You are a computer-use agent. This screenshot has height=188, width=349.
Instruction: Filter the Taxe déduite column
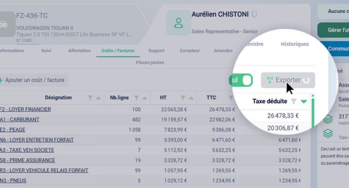(294, 101)
